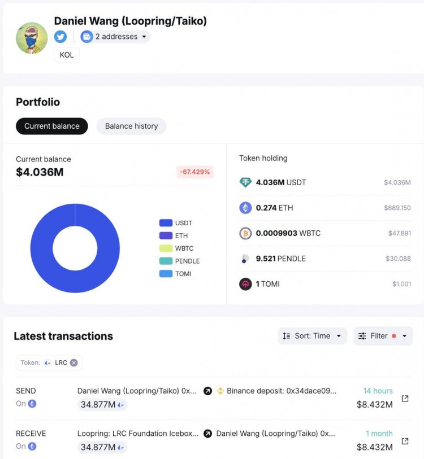Select the TOMI legend color swatch

(x=166, y=274)
